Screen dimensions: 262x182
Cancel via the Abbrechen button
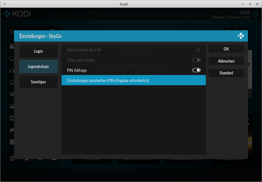226,61
